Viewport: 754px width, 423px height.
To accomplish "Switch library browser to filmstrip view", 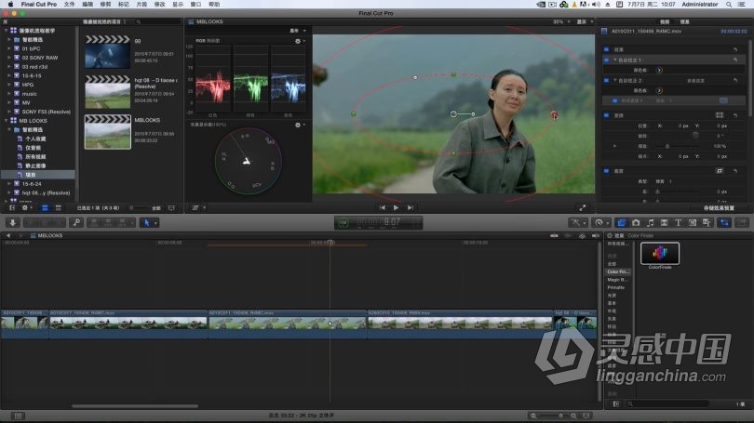I will point(45,208).
